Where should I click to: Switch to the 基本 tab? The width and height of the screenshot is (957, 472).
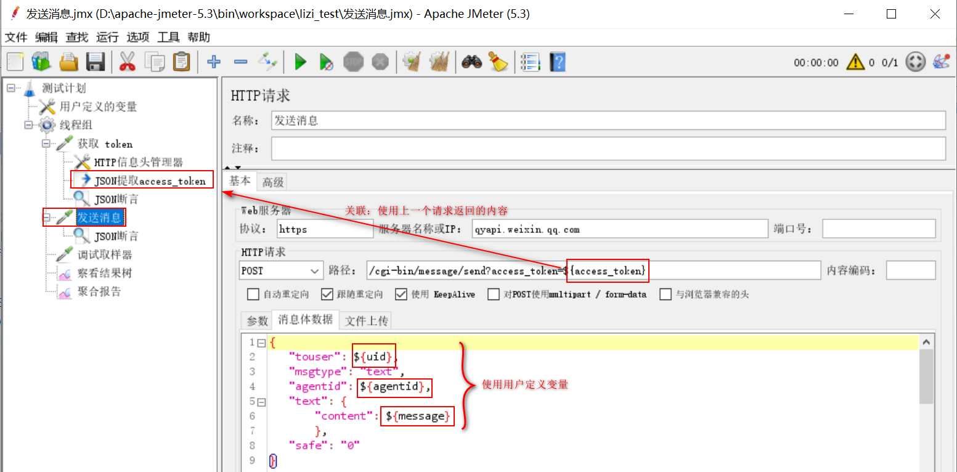click(240, 181)
